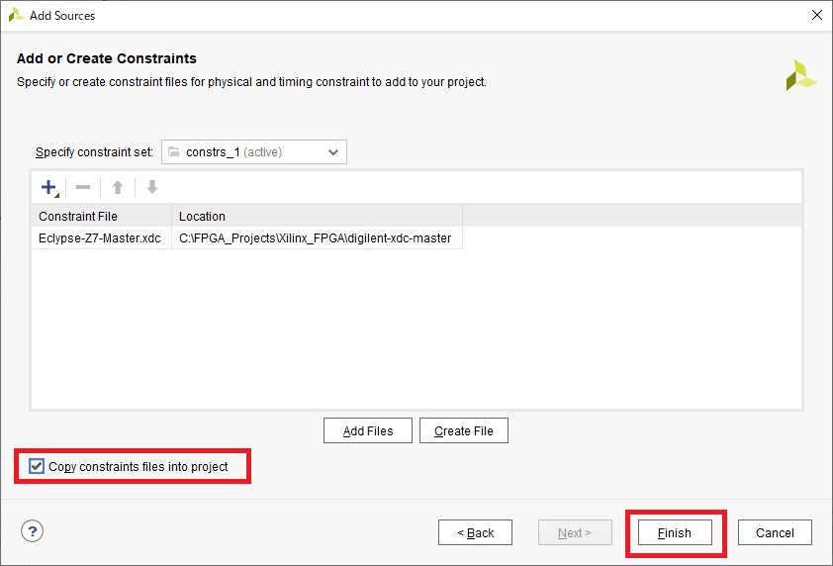Go back with the Back button
The width and height of the screenshot is (833, 566).
(475, 532)
